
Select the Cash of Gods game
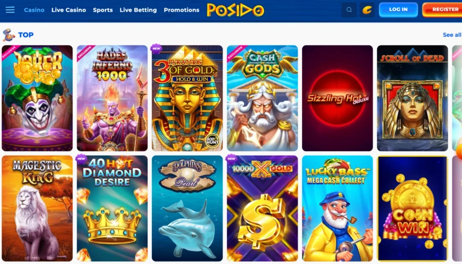pyautogui.click(x=262, y=98)
